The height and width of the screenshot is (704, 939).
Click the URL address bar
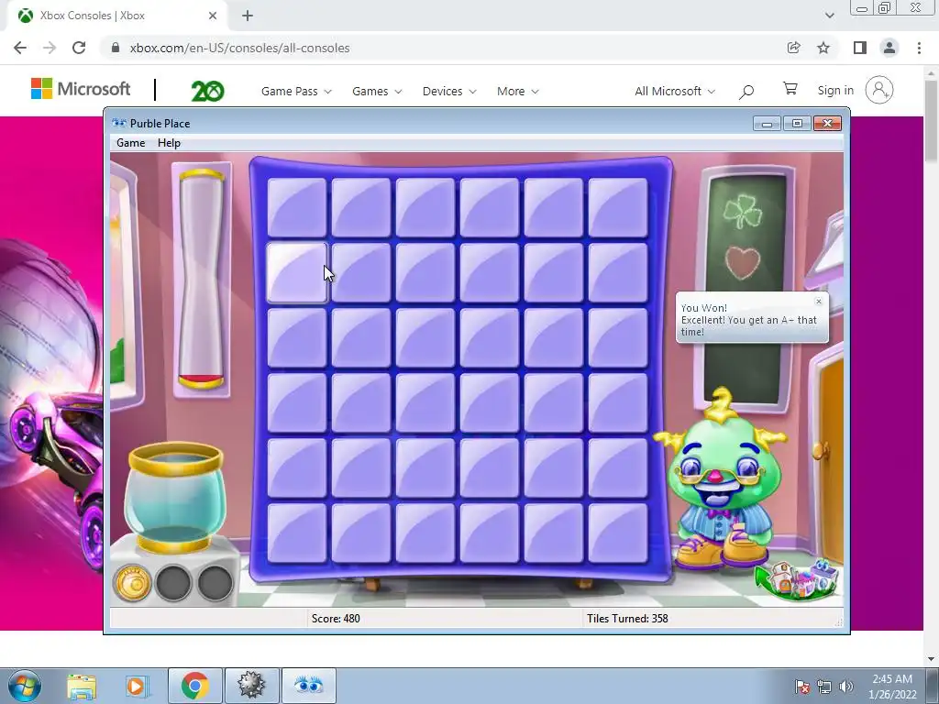tap(443, 48)
